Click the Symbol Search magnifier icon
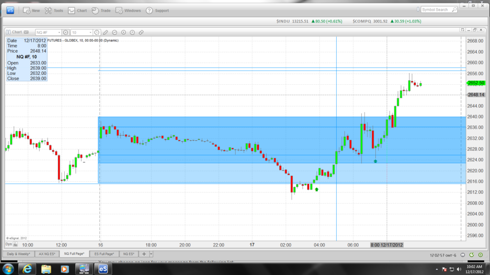Viewport: 490px width, 275px height. pos(454,10)
